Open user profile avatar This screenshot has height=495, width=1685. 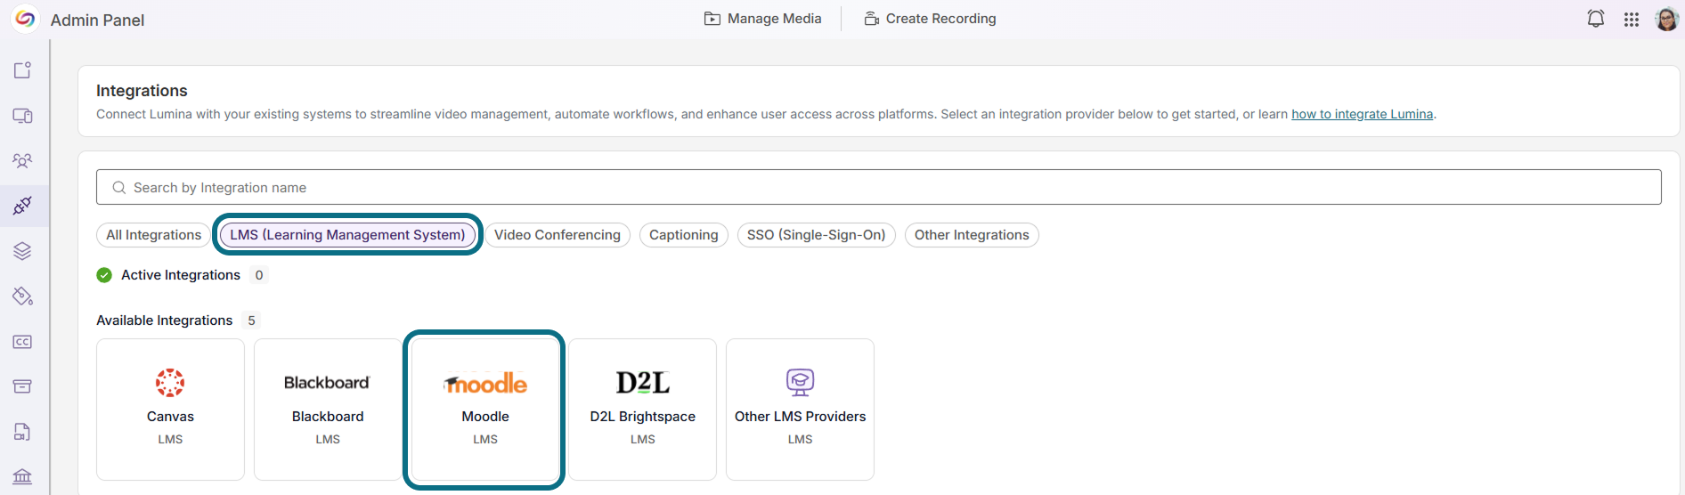tap(1667, 19)
